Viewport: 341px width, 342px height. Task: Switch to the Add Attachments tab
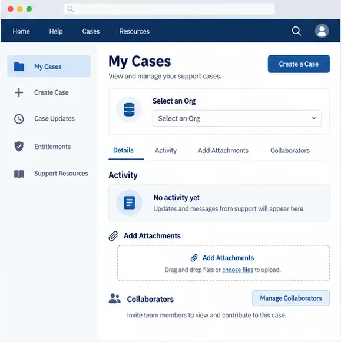[x=223, y=150]
